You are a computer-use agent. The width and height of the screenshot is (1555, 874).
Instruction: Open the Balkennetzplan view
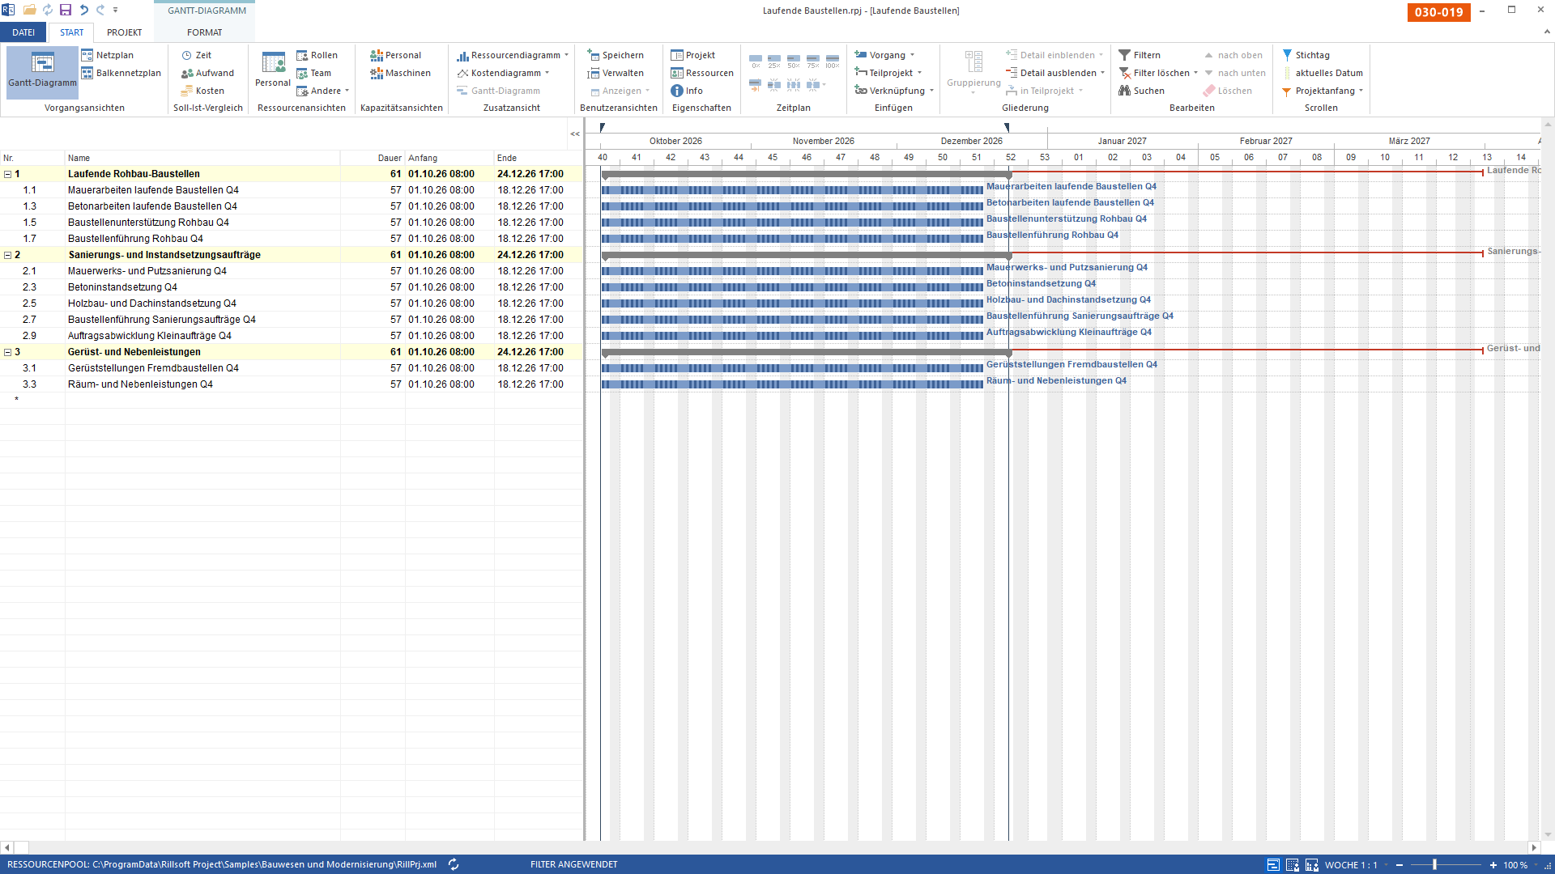[x=121, y=73]
